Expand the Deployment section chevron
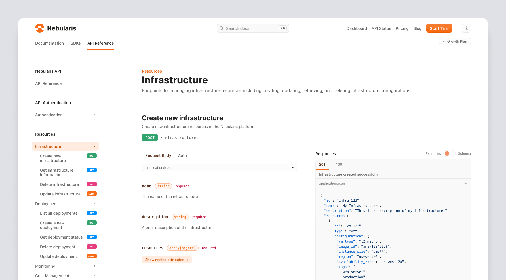 [x=94, y=203]
